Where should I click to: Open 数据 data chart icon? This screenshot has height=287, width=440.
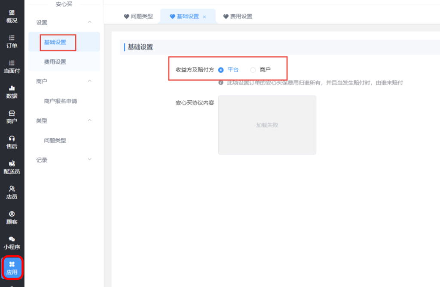coord(12,92)
